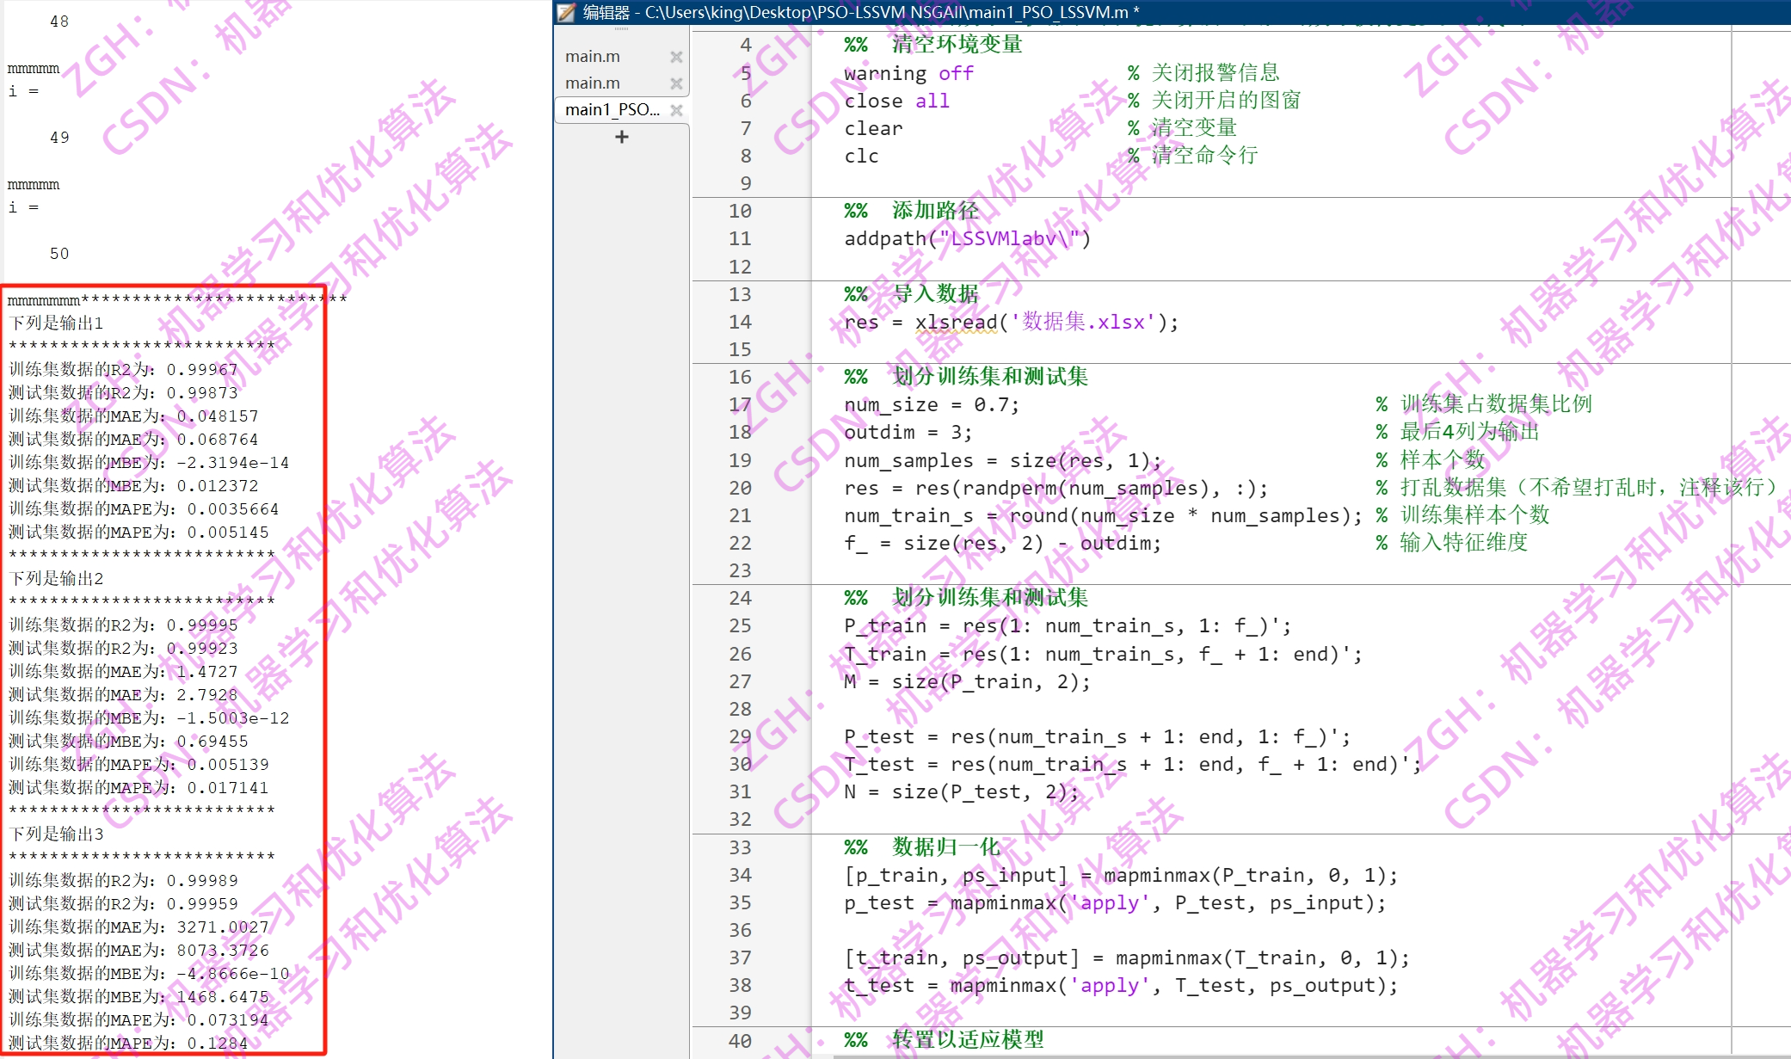The width and height of the screenshot is (1791, 1059).
Task: Click the 数据归一化 section heading
Action: [x=946, y=847]
